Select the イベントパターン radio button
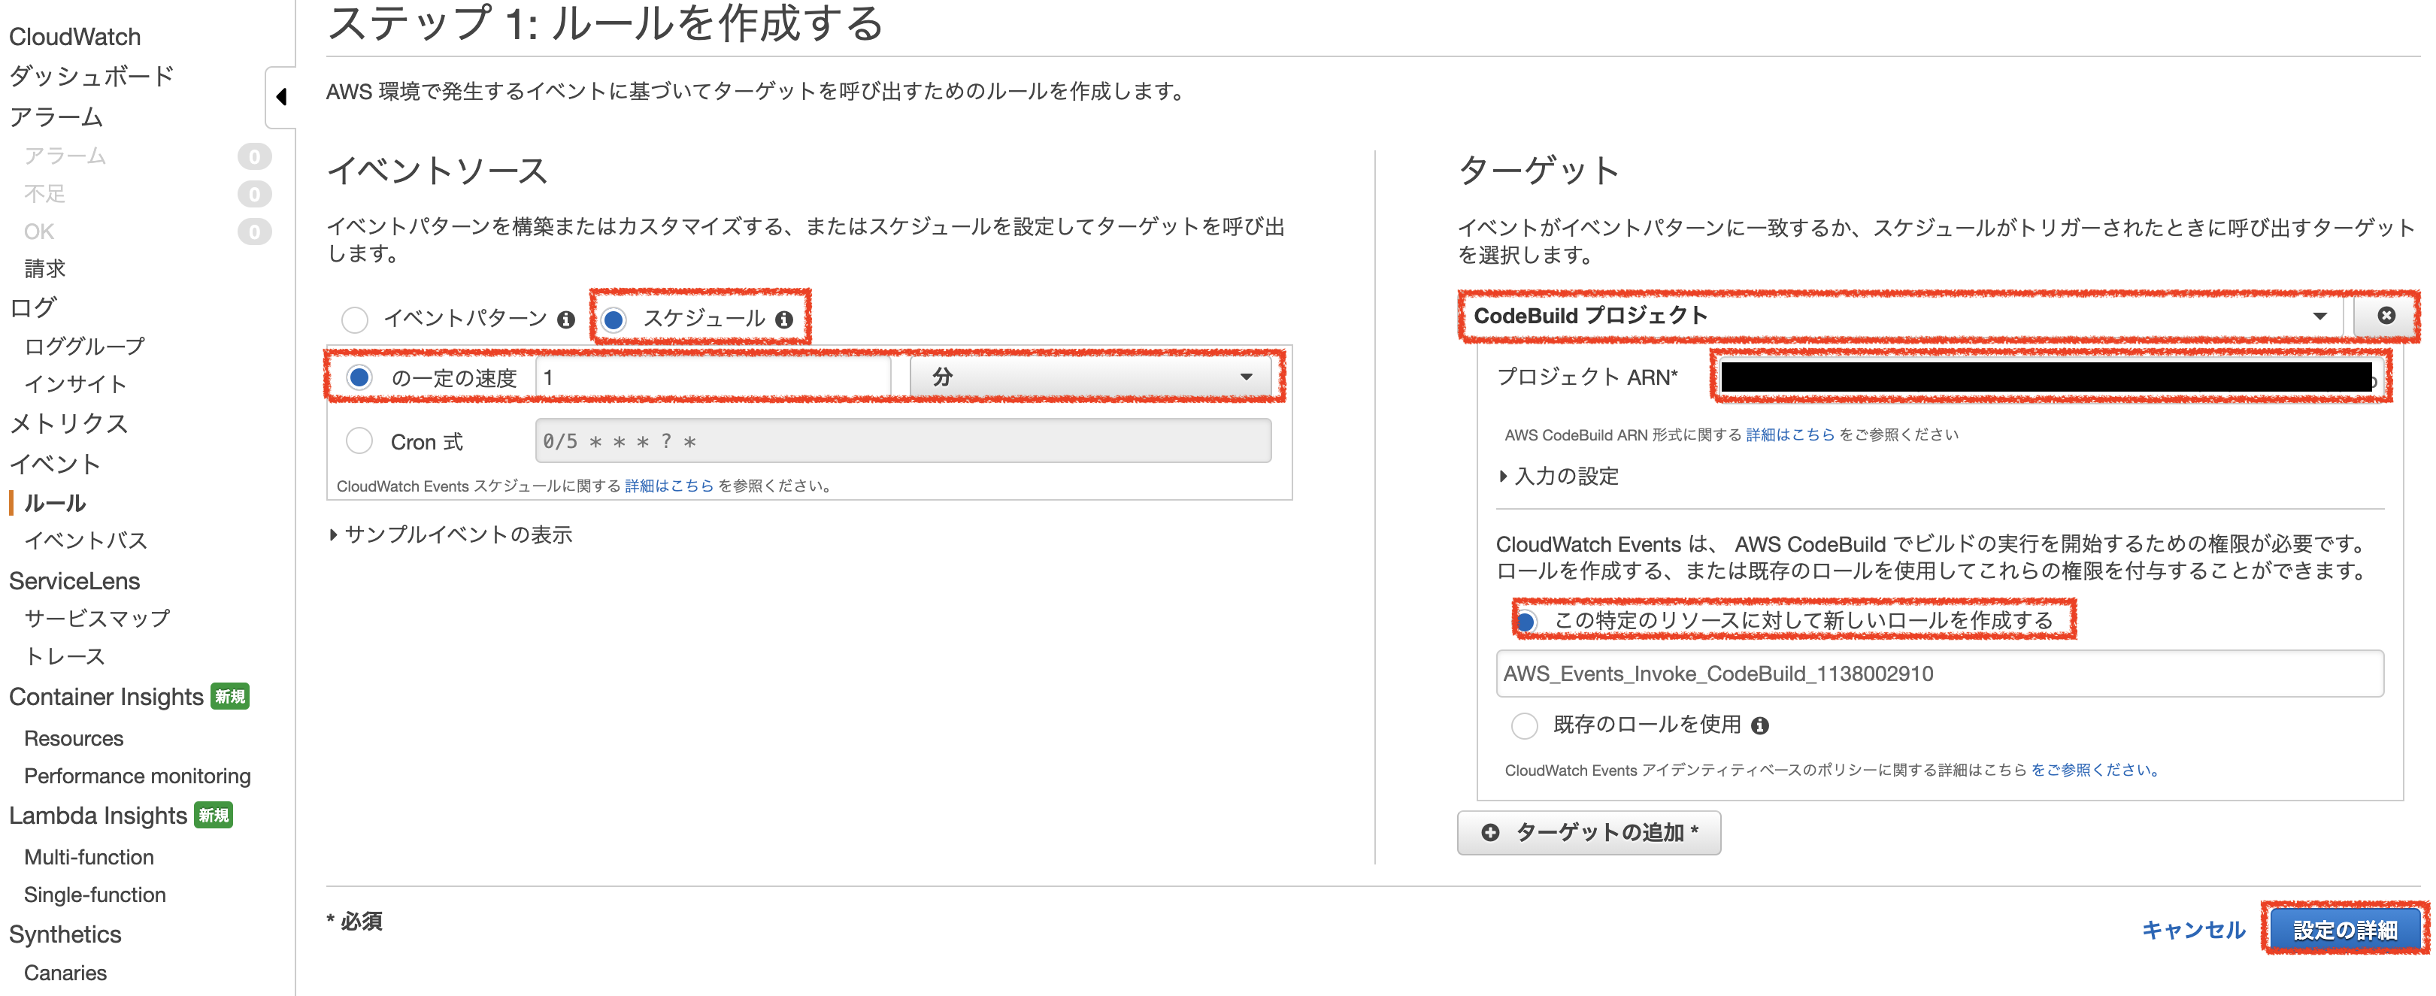2436x996 pixels. click(355, 319)
